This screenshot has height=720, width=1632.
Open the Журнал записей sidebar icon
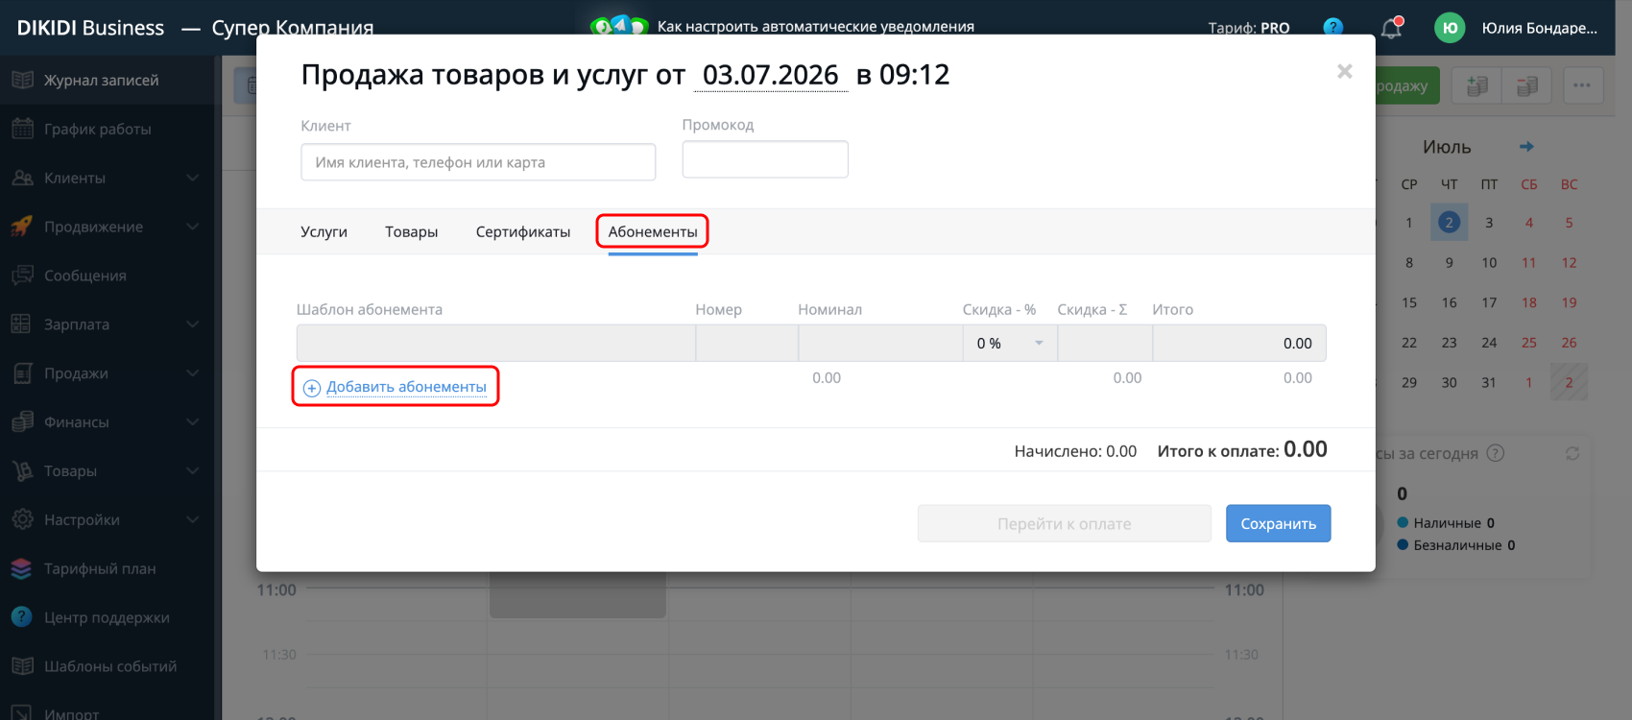(x=22, y=80)
